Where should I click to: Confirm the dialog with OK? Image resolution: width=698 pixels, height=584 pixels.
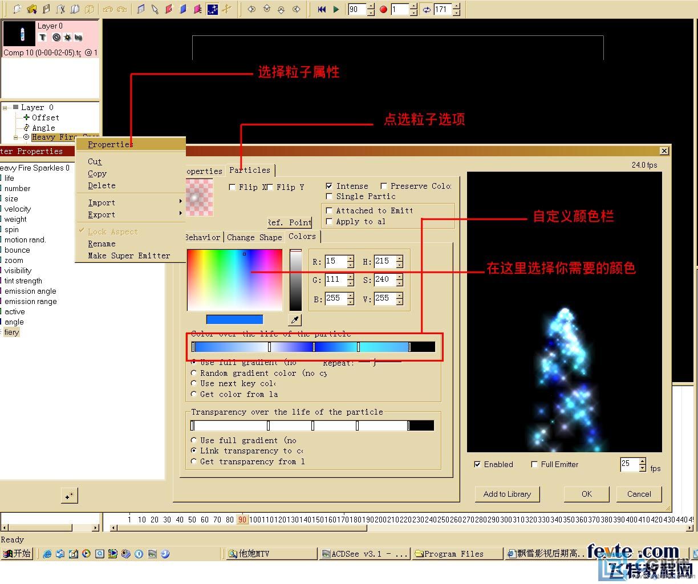(x=587, y=494)
